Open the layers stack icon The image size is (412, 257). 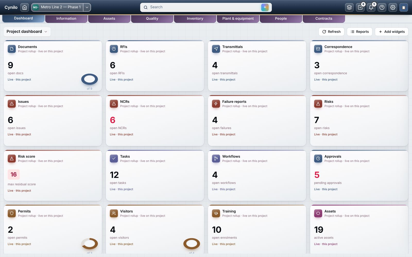[349, 7]
